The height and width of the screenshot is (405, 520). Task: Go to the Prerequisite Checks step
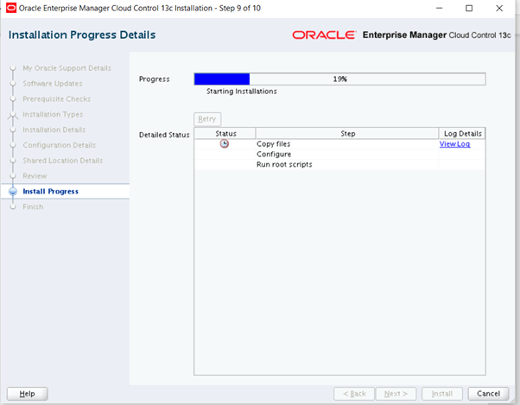pos(56,99)
